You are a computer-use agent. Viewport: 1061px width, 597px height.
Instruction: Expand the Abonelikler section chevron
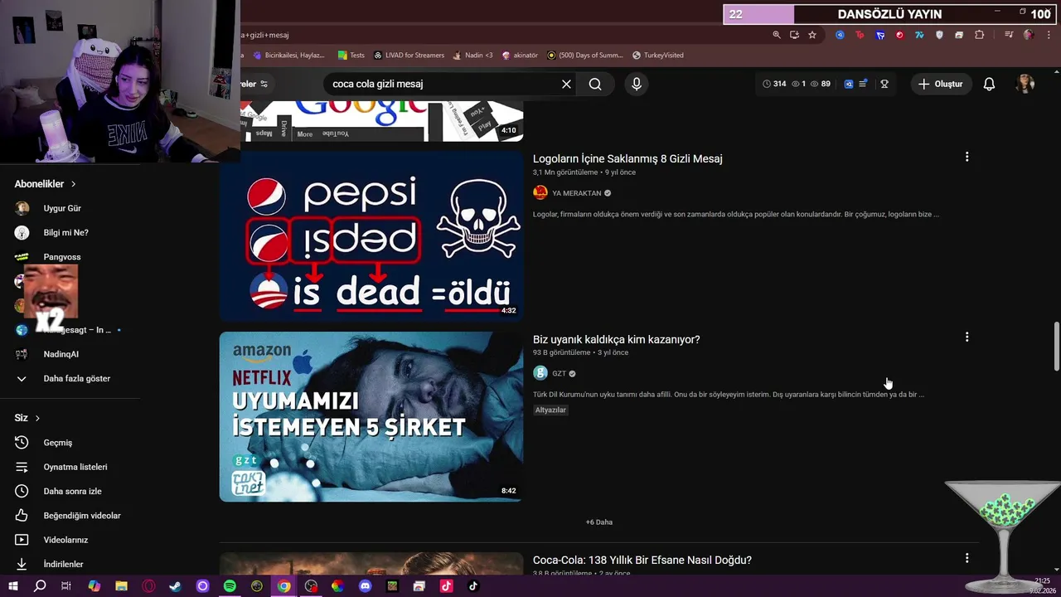[x=73, y=184]
